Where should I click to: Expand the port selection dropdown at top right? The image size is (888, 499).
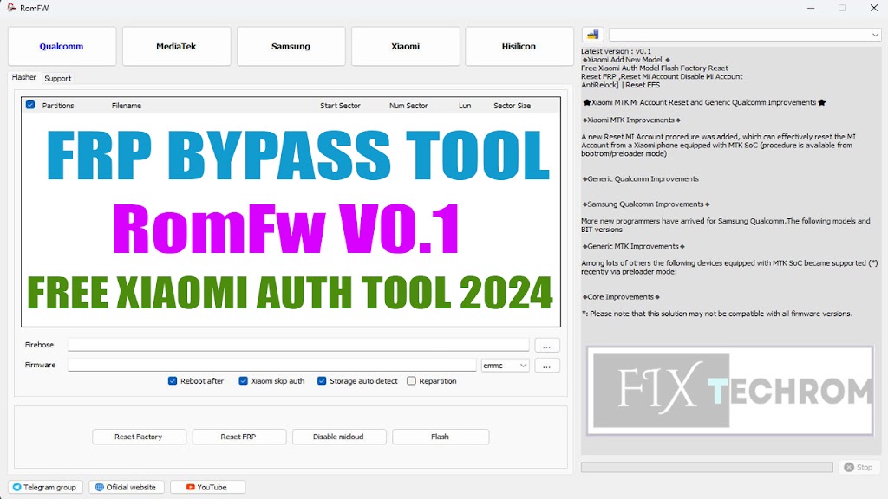pyautogui.click(x=744, y=35)
